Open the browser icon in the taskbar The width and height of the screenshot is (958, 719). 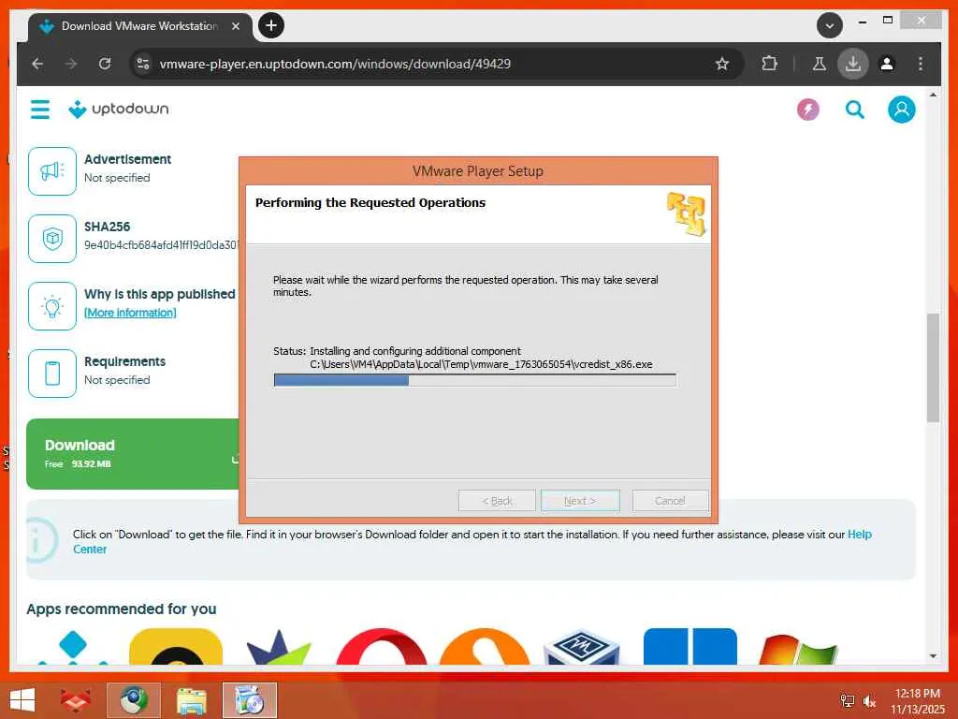click(134, 700)
